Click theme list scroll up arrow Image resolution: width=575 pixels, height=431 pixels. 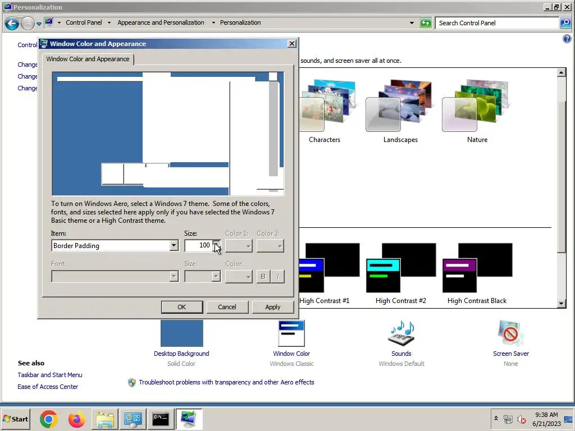coord(561,72)
